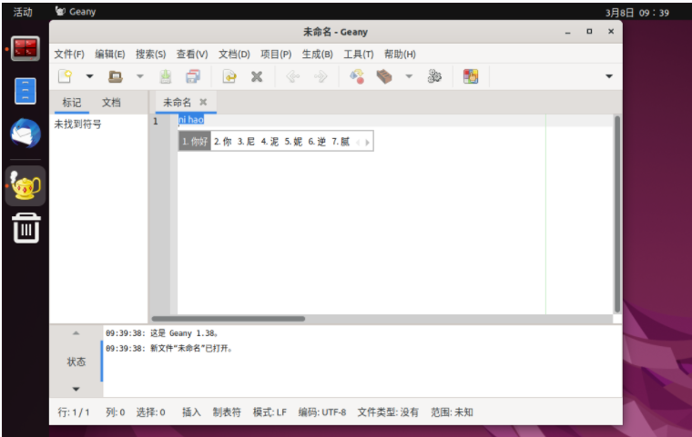Compile the current file icon

point(357,76)
